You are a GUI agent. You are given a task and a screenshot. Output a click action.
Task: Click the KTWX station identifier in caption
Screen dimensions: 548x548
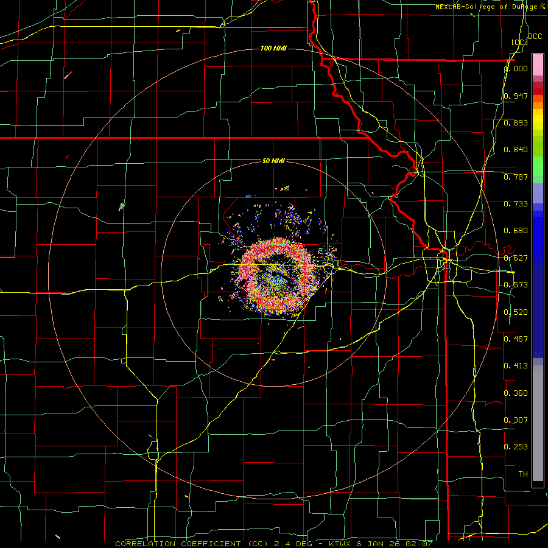click(341, 544)
